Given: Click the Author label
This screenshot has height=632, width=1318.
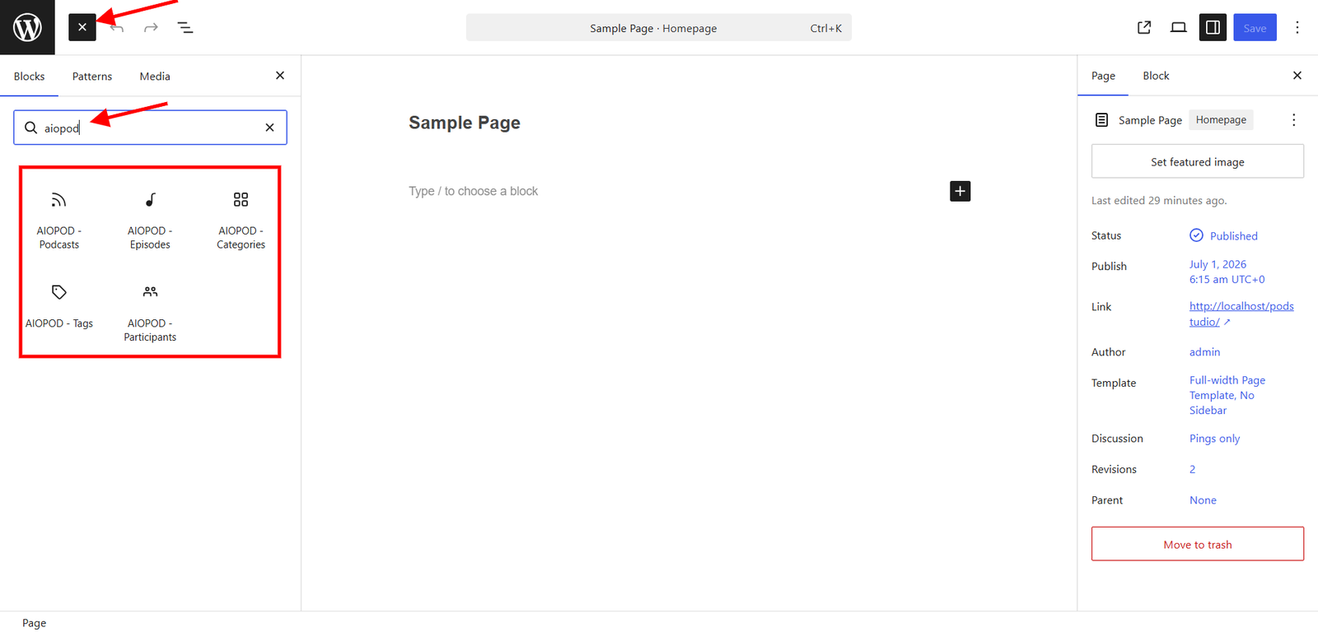Looking at the screenshot, I should [x=1108, y=352].
